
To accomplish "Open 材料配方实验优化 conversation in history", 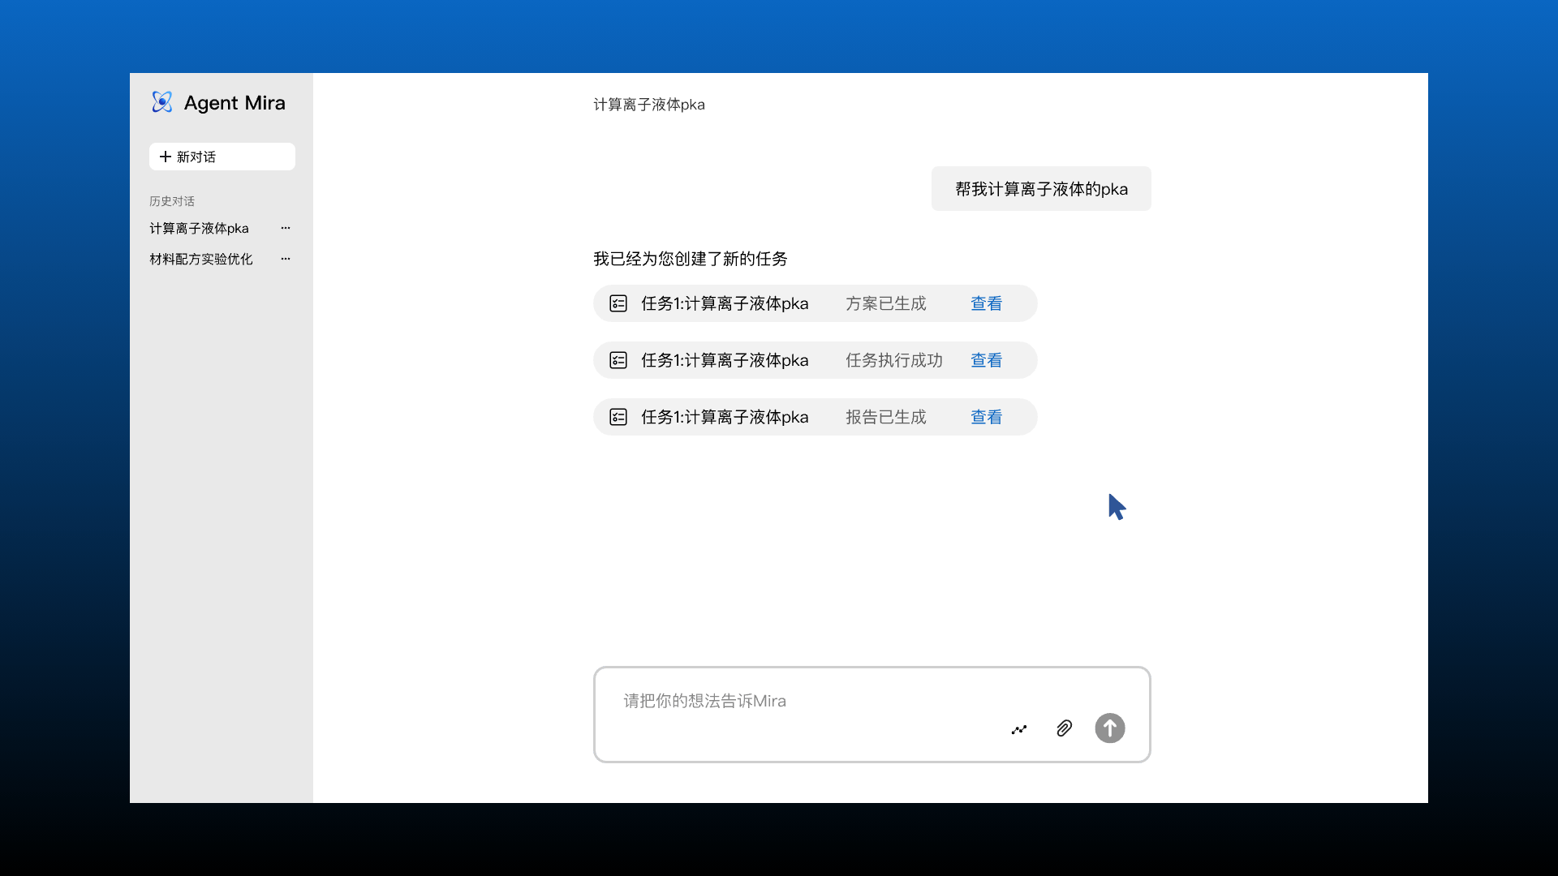I will 200,260.
